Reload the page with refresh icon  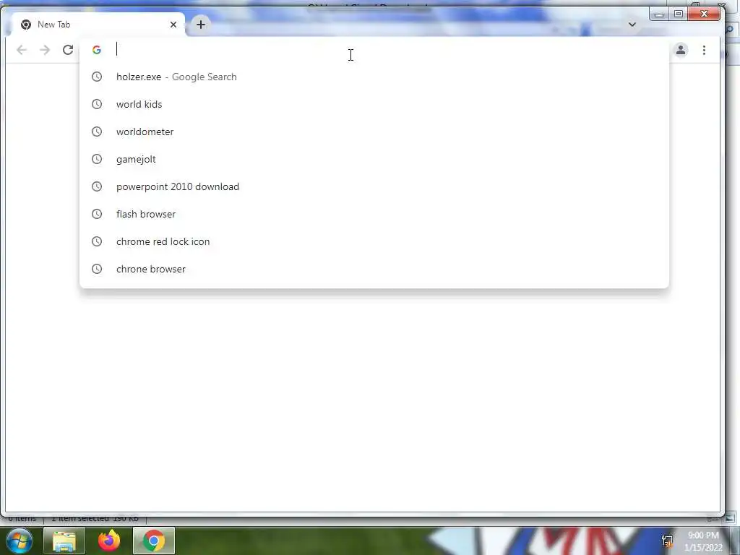pos(68,50)
